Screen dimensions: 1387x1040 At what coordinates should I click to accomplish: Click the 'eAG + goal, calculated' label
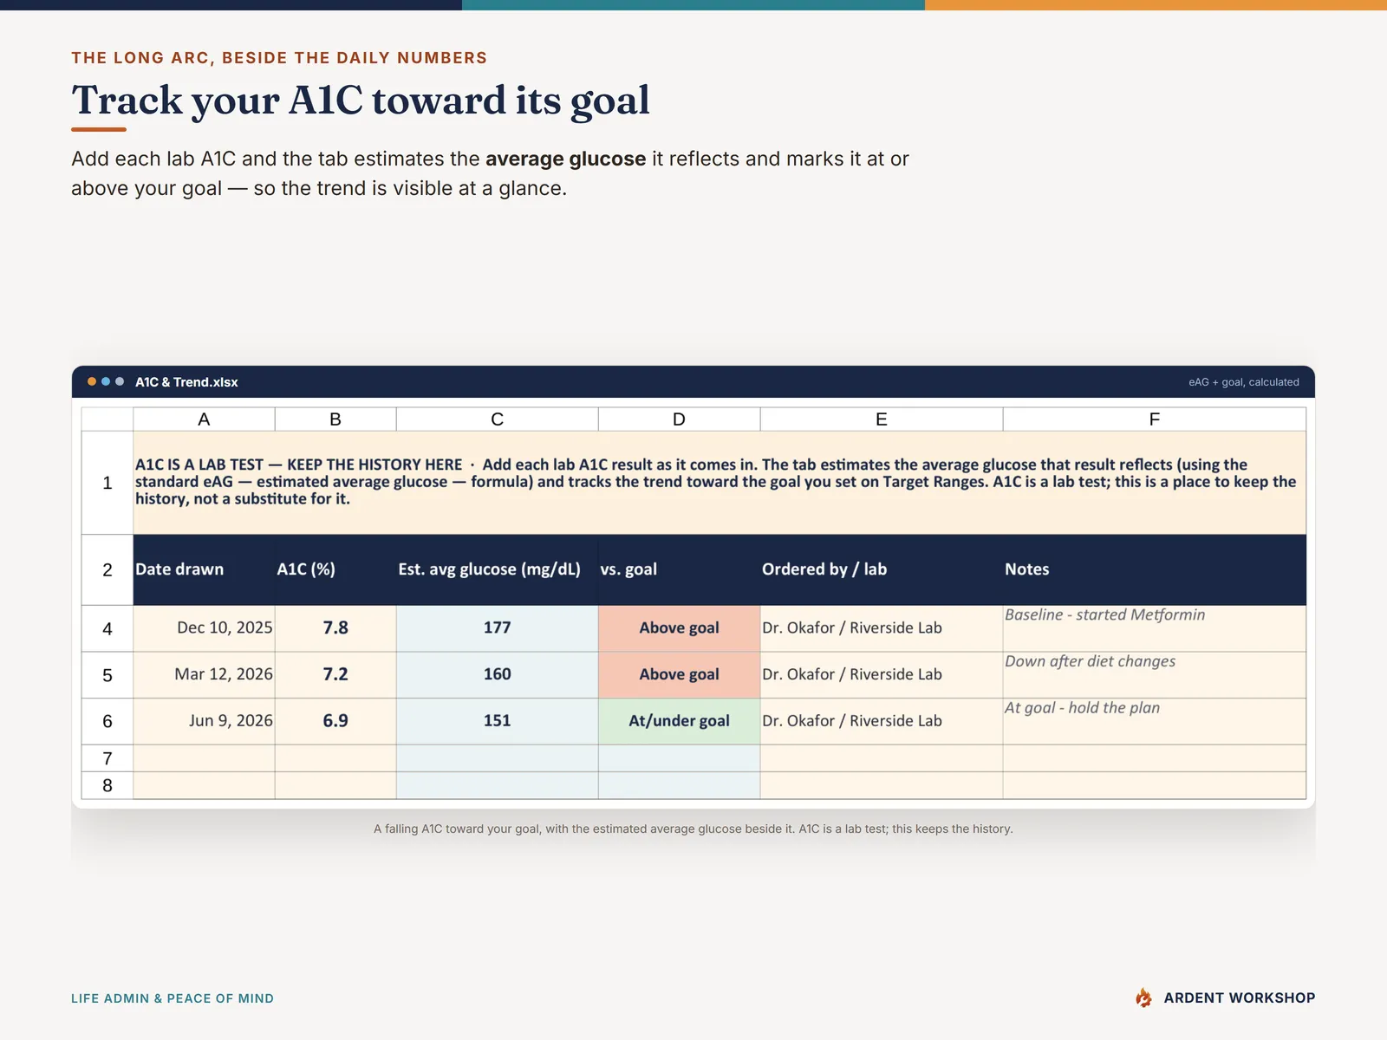pos(1243,382)
